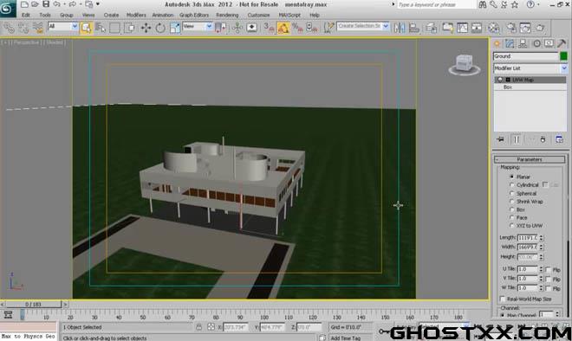Toggle the Angle Snap icon
The image size is (572, 341).
283,28
